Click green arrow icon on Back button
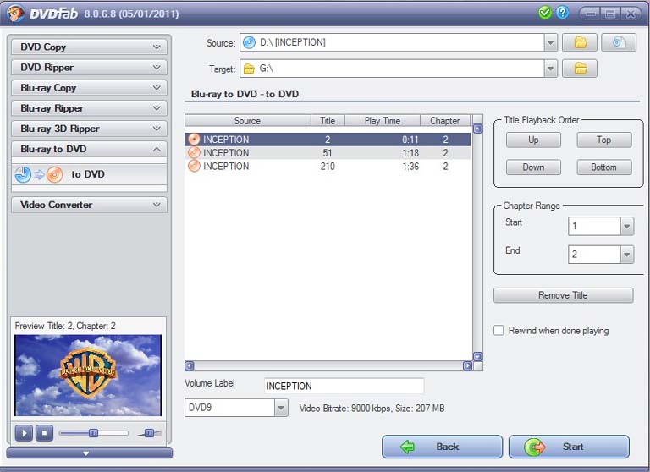 click(x=407, y=447)
